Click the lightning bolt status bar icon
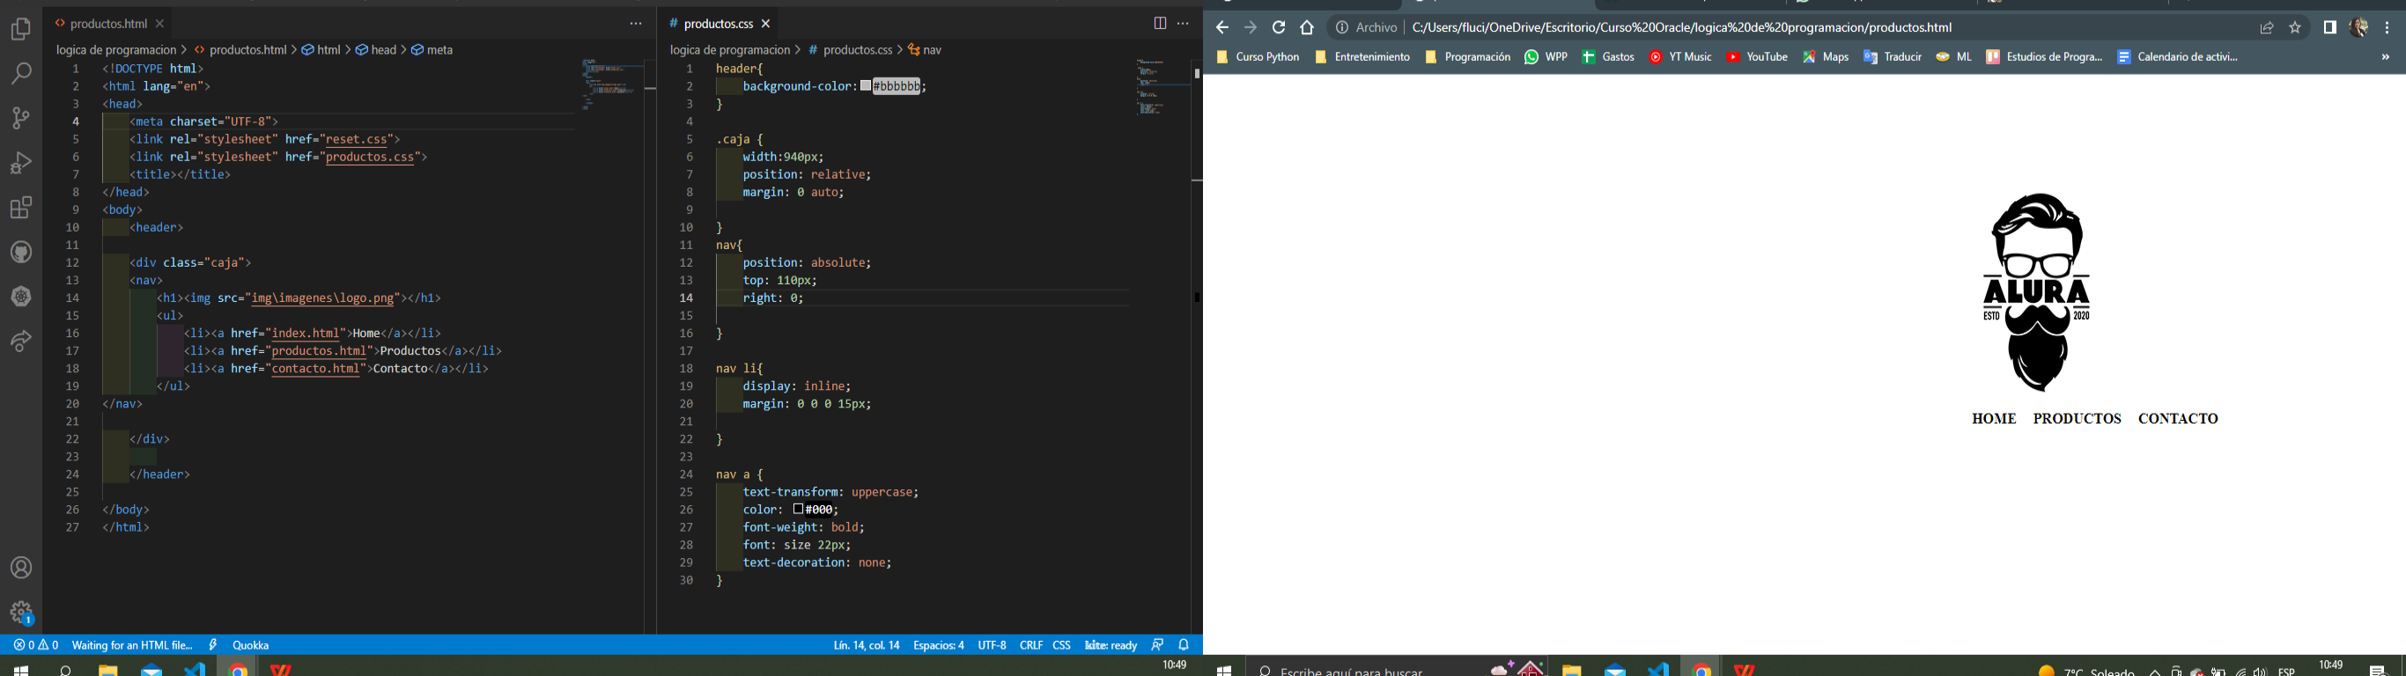Image resolution: width=2406 pixels, height=676 pixels. point(213,645)
